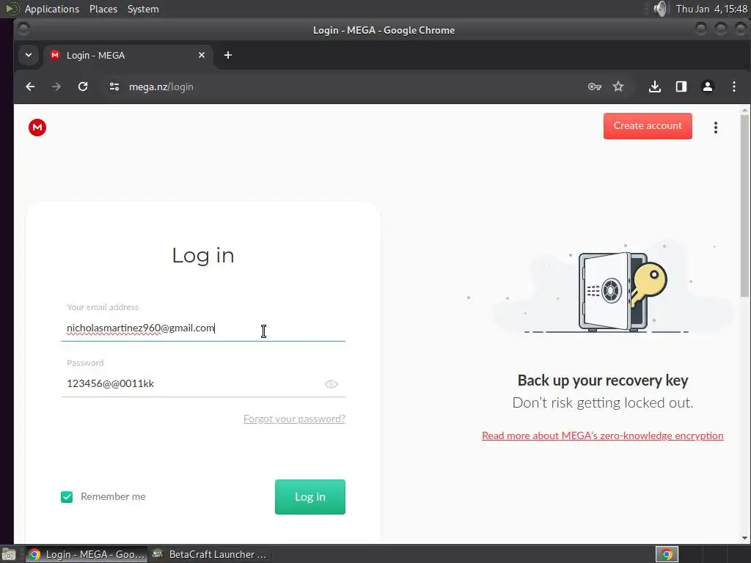Switch to BetaCraft Launcher taskbar item
The image size is (751, 563).
pyautogui.click(x=209, y=554)
